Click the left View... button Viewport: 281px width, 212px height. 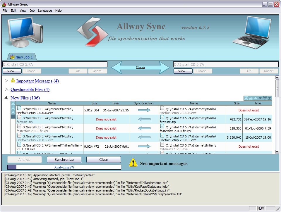[x=12, y=71]
